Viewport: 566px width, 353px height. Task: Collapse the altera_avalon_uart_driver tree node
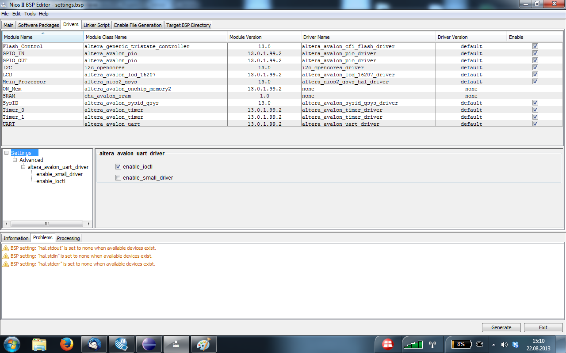[23, 167]
